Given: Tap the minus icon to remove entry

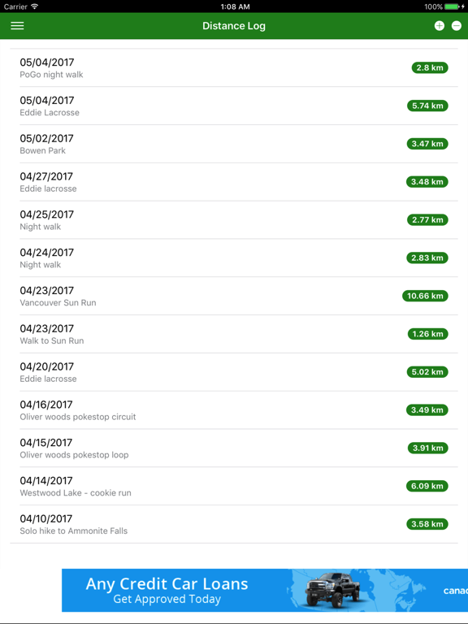Looking at the screenshot, I should pos(457,26).
